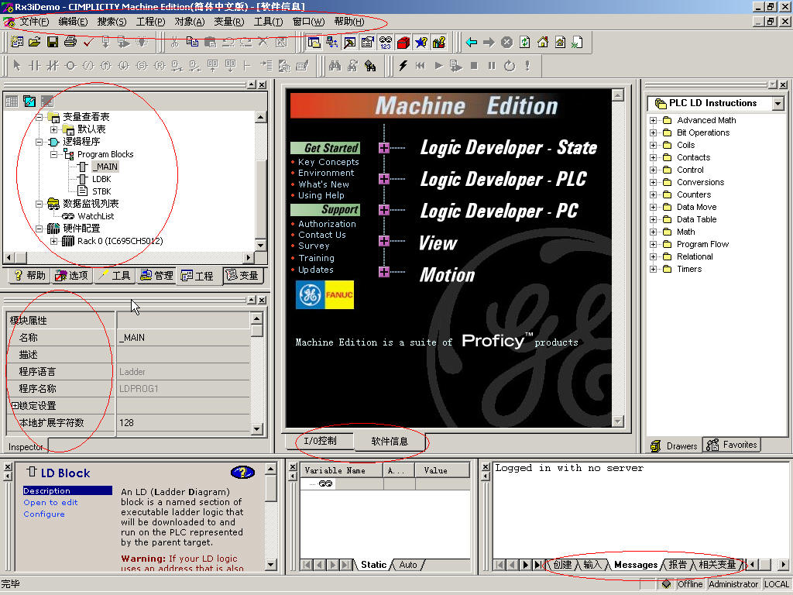The width and height of the screenshot is (793, 595).
Task: Toggle the InfoViewer books-question button
Action: click(x=439, y=42)
